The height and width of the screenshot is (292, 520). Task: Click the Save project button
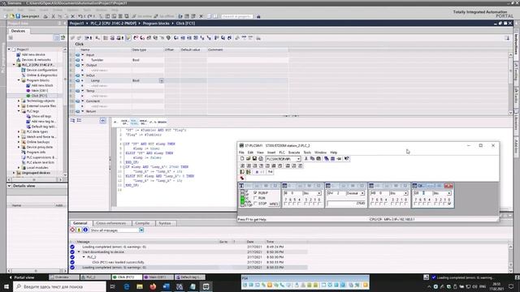[28, 16]
